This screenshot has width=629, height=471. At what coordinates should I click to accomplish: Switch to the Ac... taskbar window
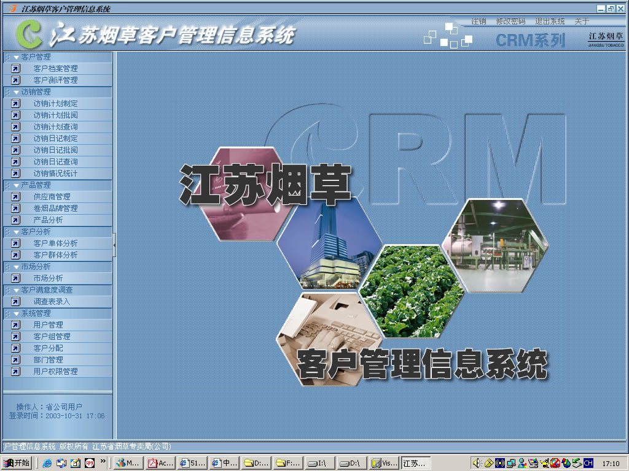click(160, 463)
